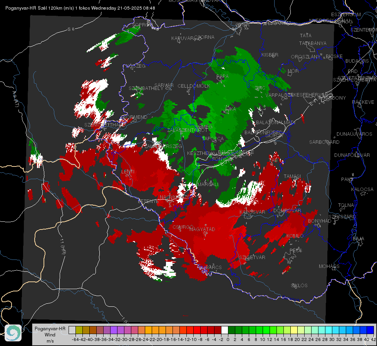
Task: Click the 'Poganyvar-HR Wind m/s' legend label
Action: [x=50, y=334]
